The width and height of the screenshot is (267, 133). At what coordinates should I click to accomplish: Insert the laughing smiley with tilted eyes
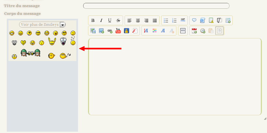(47, 33)
